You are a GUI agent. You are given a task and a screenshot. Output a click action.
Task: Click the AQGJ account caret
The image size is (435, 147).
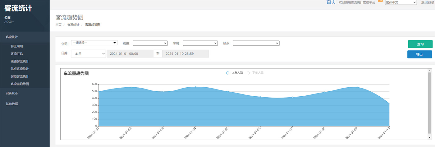13,22
